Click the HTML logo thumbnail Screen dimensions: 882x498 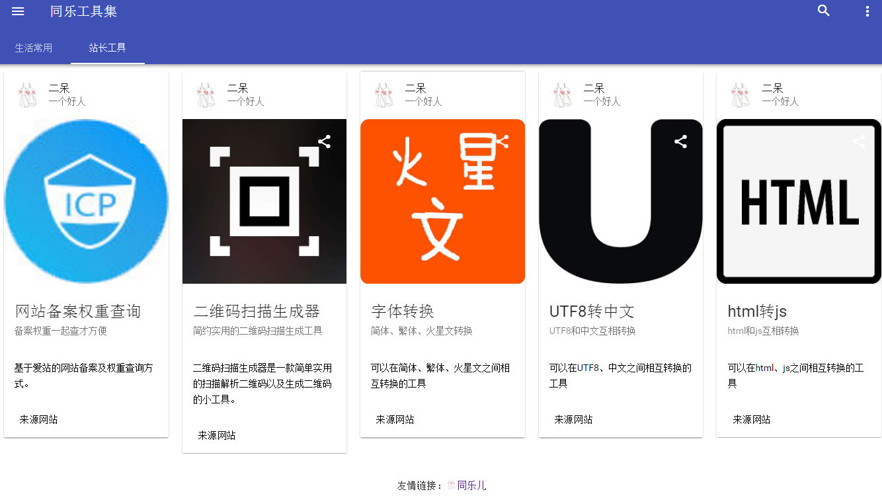tap(799, 201)
